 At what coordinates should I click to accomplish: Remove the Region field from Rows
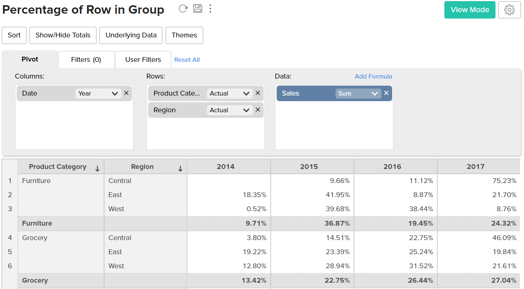(x=258, y=110)
